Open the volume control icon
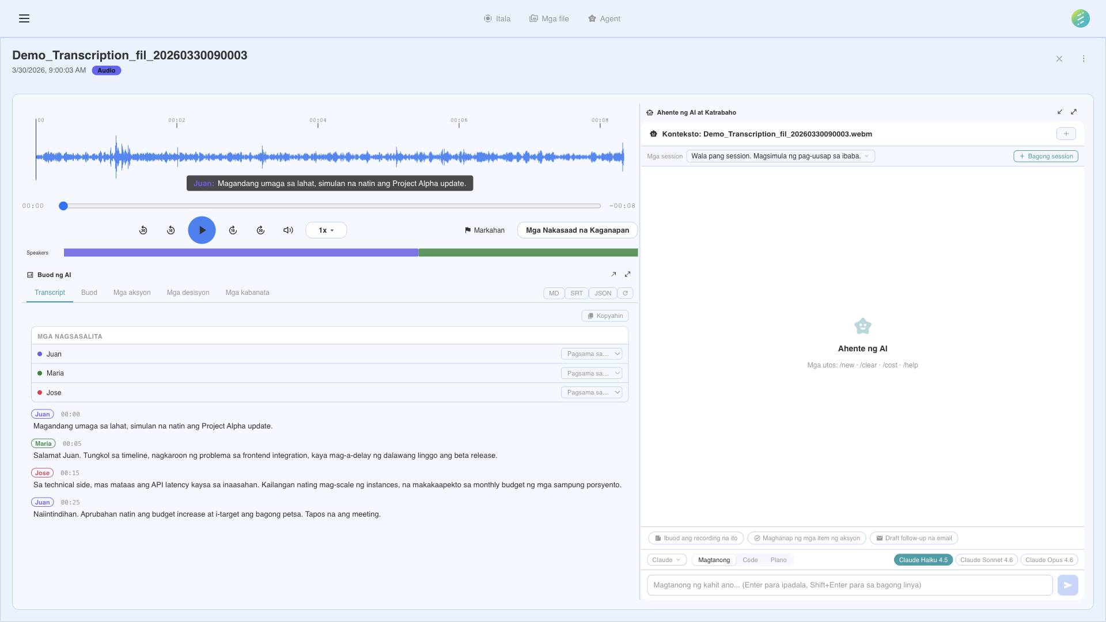The height and width of the screenshot is (622, 1106). point(288,230)
